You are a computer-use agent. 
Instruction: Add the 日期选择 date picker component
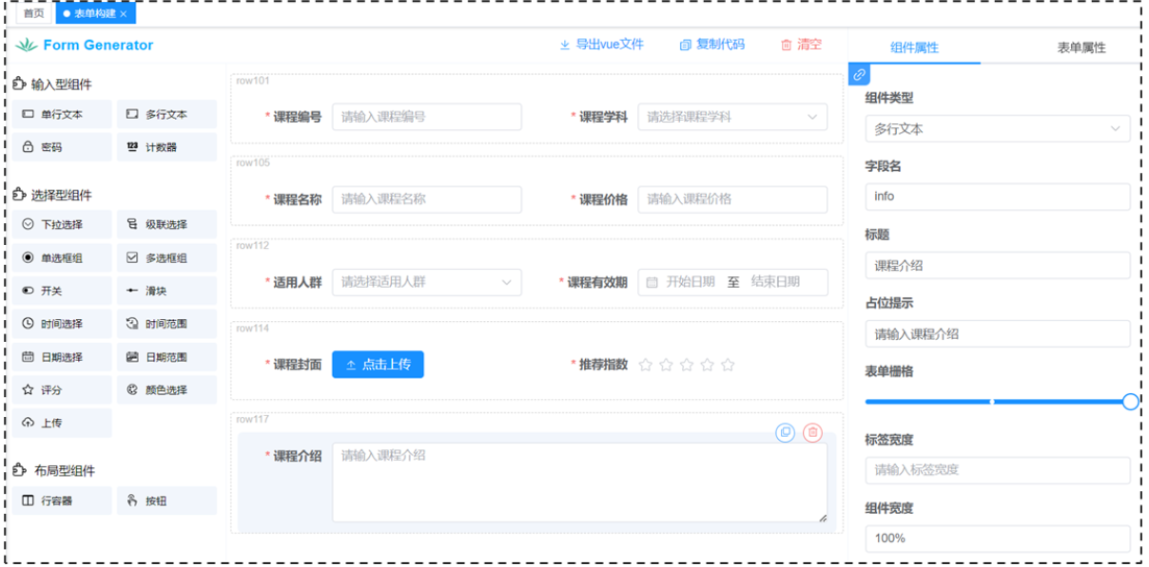[60, 357]
